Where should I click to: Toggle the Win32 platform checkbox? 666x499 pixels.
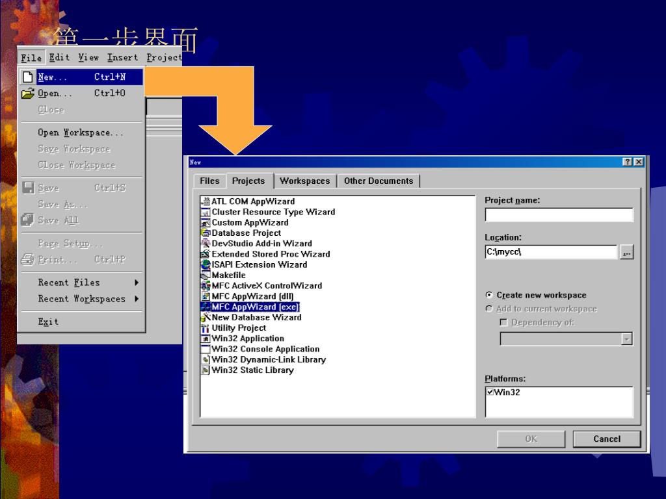pos(490,392)
